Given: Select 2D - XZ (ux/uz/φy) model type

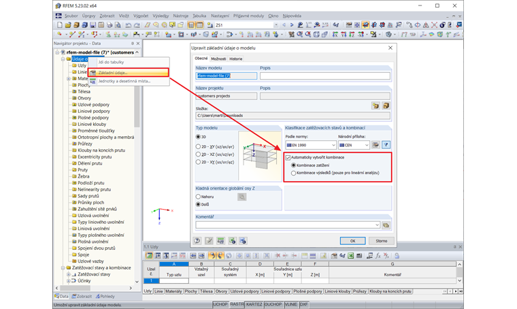Looking at the screenshot, I should click(x=198, y=154).
